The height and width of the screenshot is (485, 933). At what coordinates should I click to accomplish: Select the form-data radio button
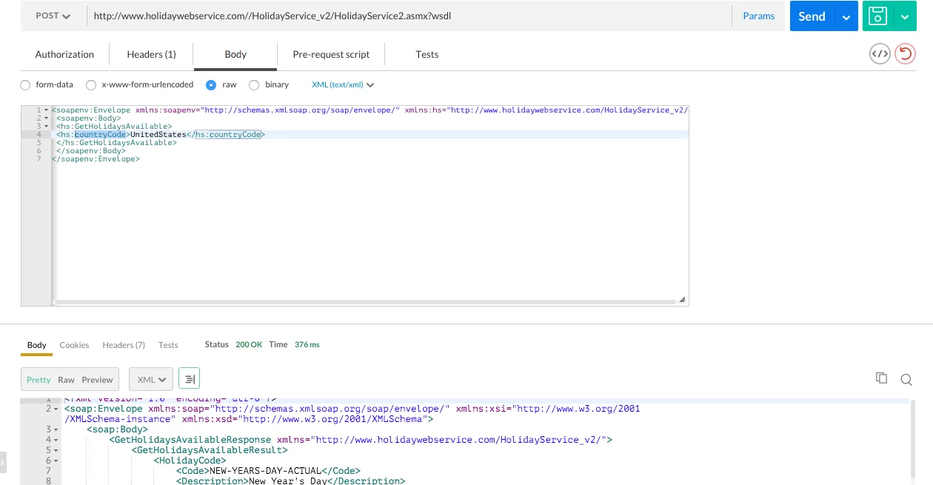26,85
